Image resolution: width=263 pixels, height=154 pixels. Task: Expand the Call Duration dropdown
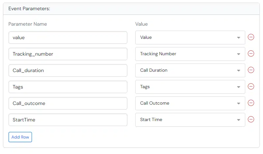click(190, 70)
